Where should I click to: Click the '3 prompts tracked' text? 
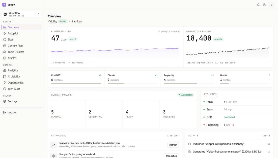pos(169,31)
